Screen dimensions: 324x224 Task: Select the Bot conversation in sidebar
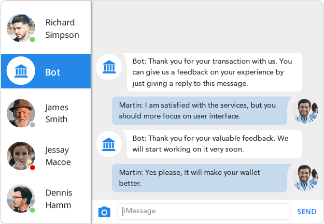click(53, 72)
